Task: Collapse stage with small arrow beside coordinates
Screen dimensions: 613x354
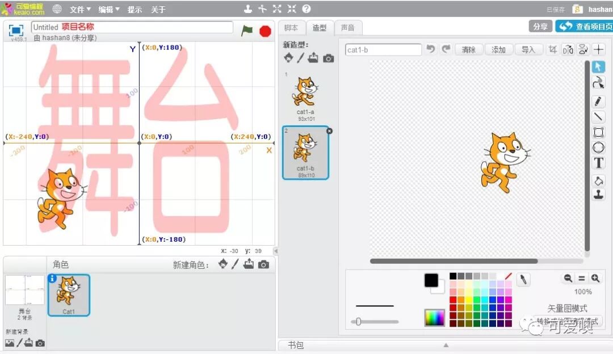Action: coord(276,251)
